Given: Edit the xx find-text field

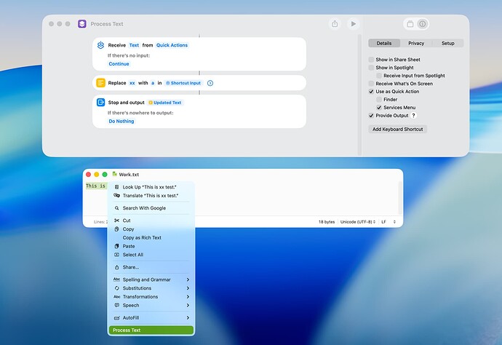Looking at the screenshot, I should pyautogui.click(x=132, y=83).
